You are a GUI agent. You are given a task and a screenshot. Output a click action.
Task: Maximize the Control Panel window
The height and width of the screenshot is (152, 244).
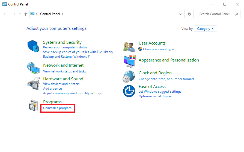pos(225,4)
